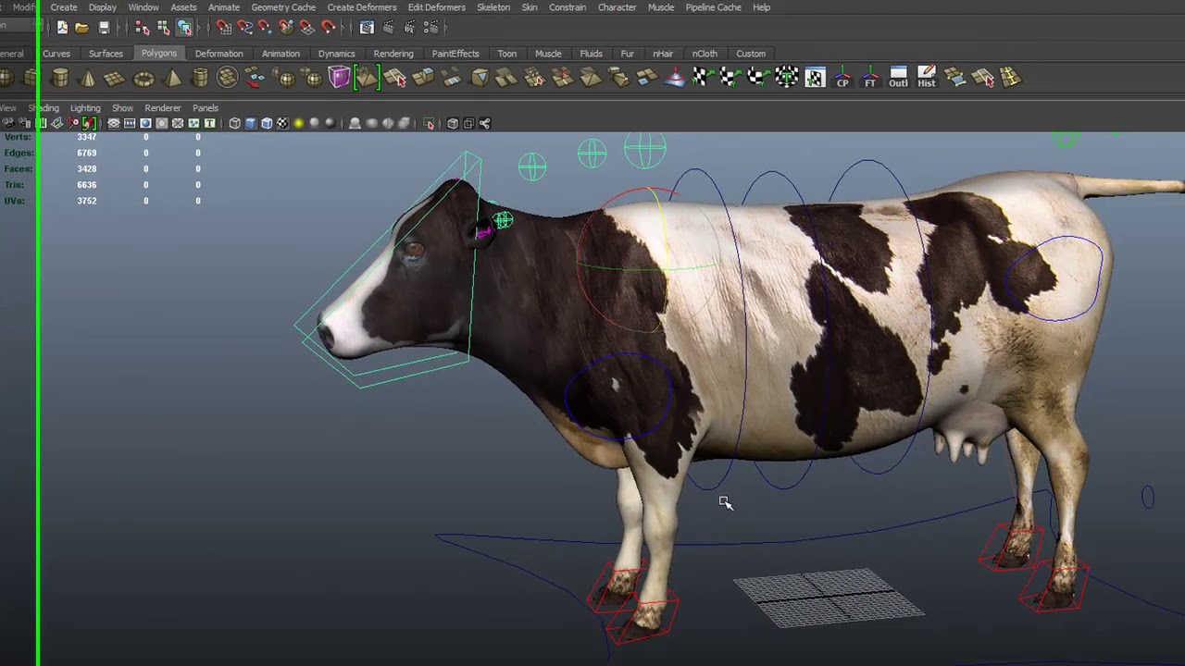Open the Geometry Cache menu
Image resolution: width=1185 pixels, height=666 pixels.
coord(283,7)
